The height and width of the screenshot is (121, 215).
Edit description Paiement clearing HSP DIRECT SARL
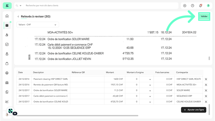click(x=51, y=79)
